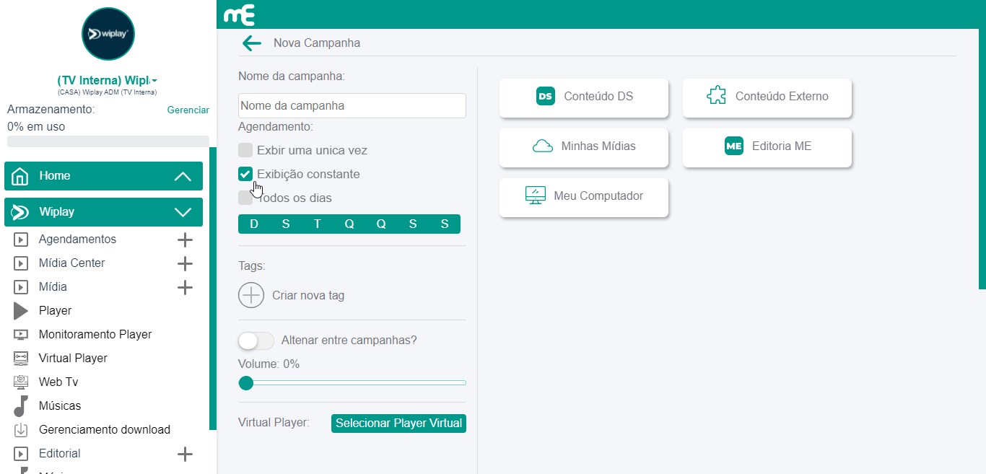Open Virtual Player in the sidebar

[x=73, y=359]
